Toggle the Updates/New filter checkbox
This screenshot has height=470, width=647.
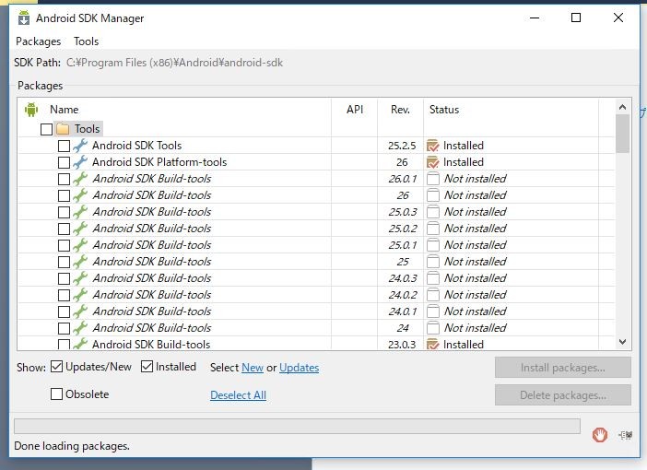[x=56, y=367]
